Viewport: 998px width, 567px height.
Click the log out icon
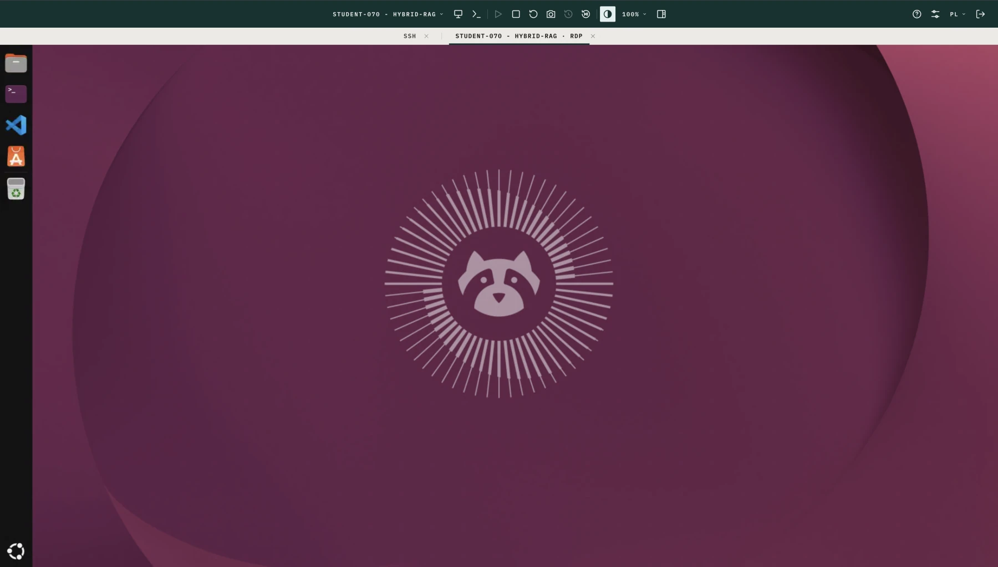point(980,14)
